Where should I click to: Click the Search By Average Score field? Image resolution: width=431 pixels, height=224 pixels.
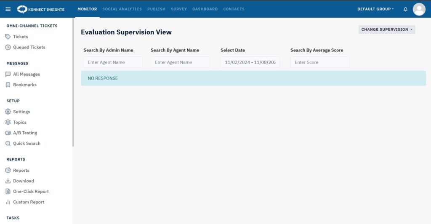(320, 62)
